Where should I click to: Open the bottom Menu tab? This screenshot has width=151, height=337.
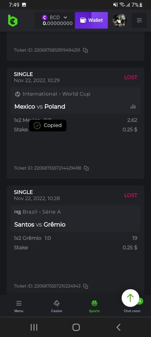19,306
